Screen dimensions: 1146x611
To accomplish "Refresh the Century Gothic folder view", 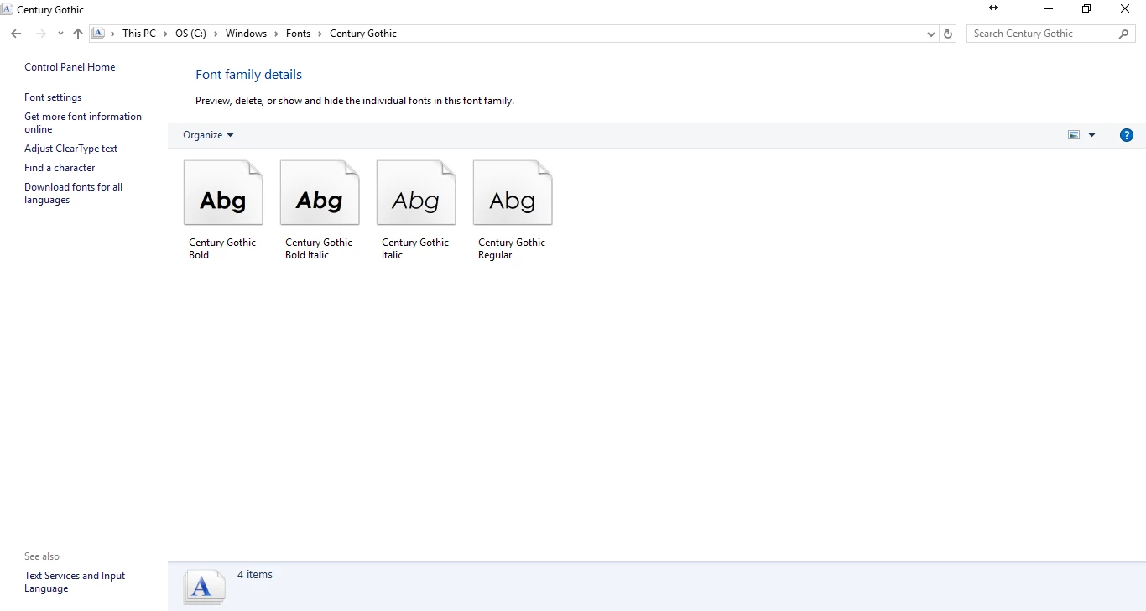I will 948,34.
